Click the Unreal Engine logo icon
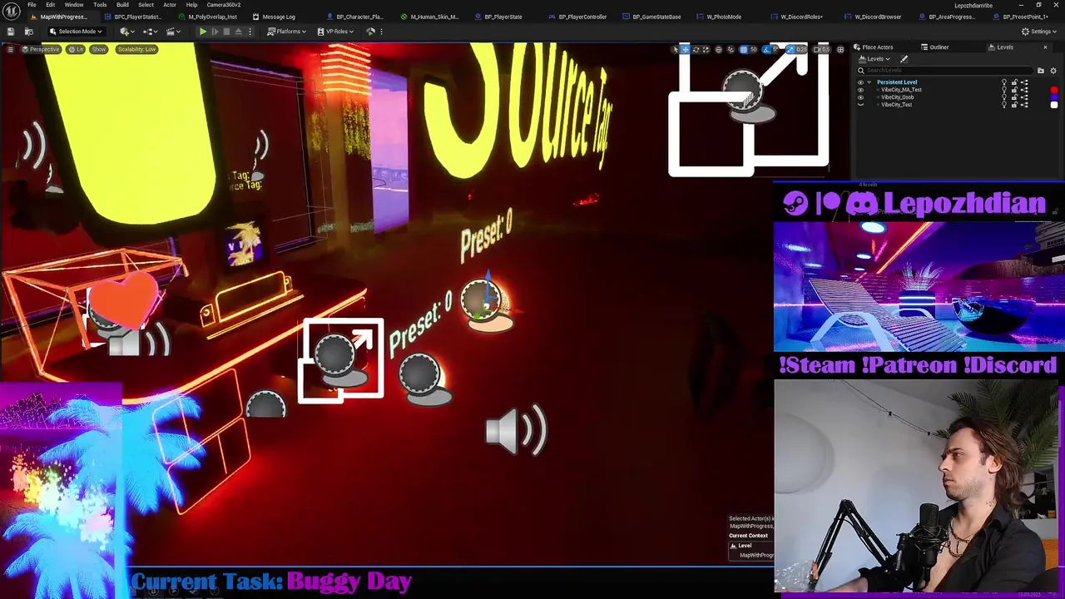1065x599 pixels. tap(12, 12)
